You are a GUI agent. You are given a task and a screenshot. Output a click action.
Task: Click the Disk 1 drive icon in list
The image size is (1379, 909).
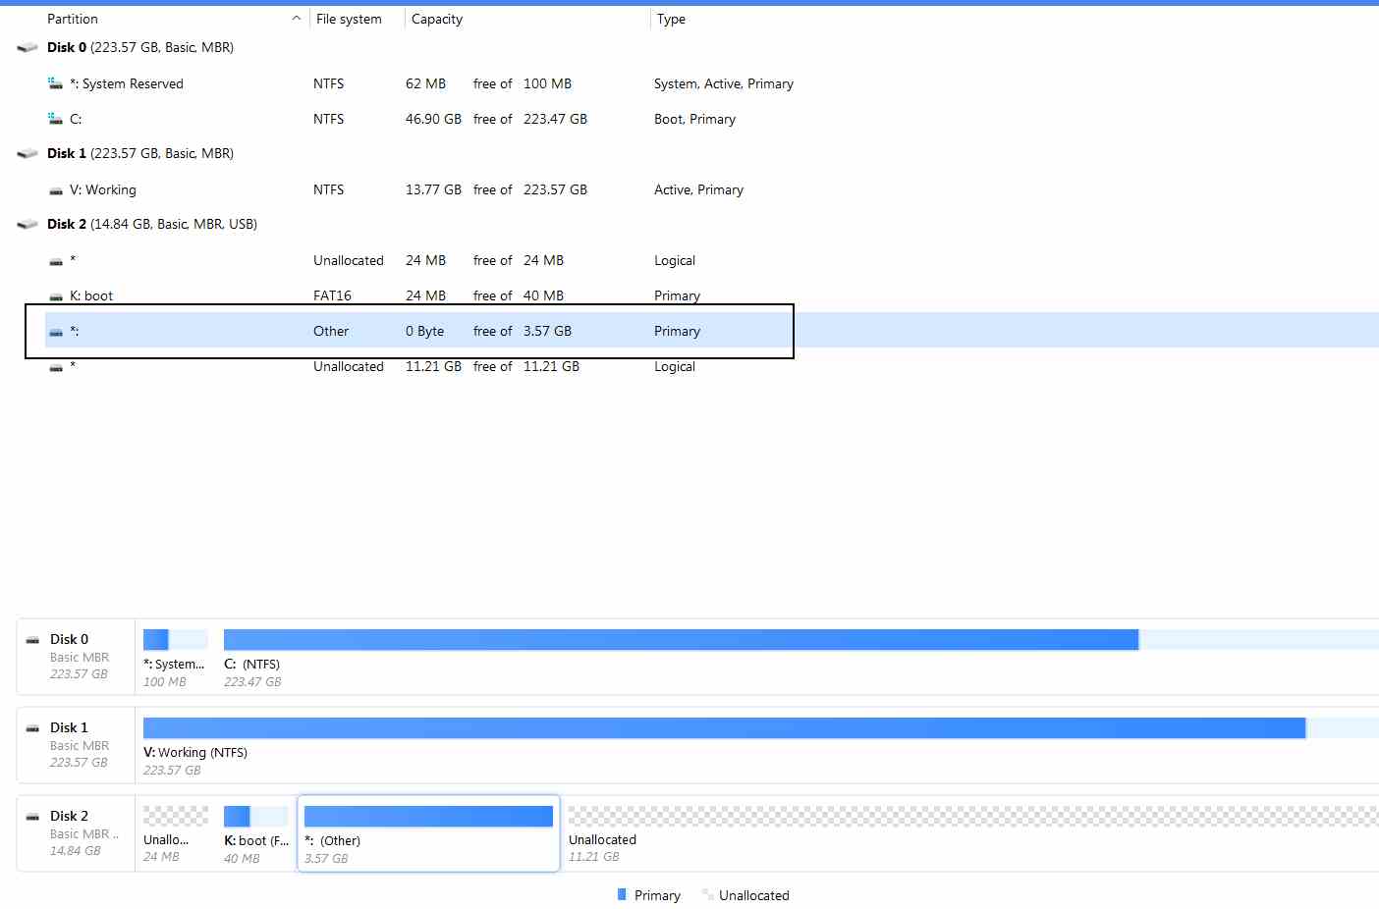coord(28,154)
